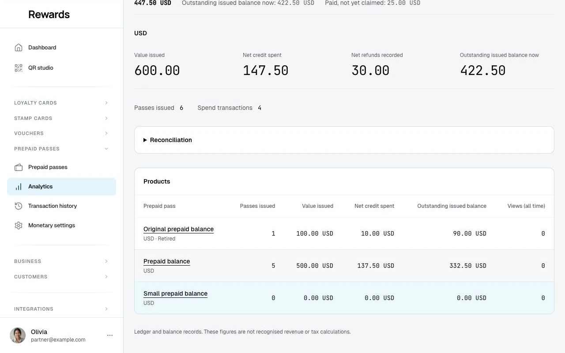Click the Net credit spent column header
Viewport: 565px width, 353px height.
pyautogui.click(x=374, y=206)
